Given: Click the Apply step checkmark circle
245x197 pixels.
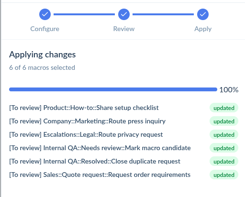Looking at the screenshot, I should pos(203,14).
